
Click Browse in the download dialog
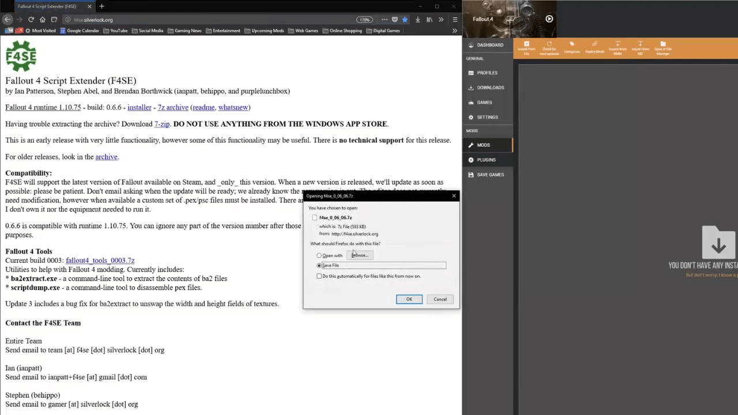[x=360, y=255]
